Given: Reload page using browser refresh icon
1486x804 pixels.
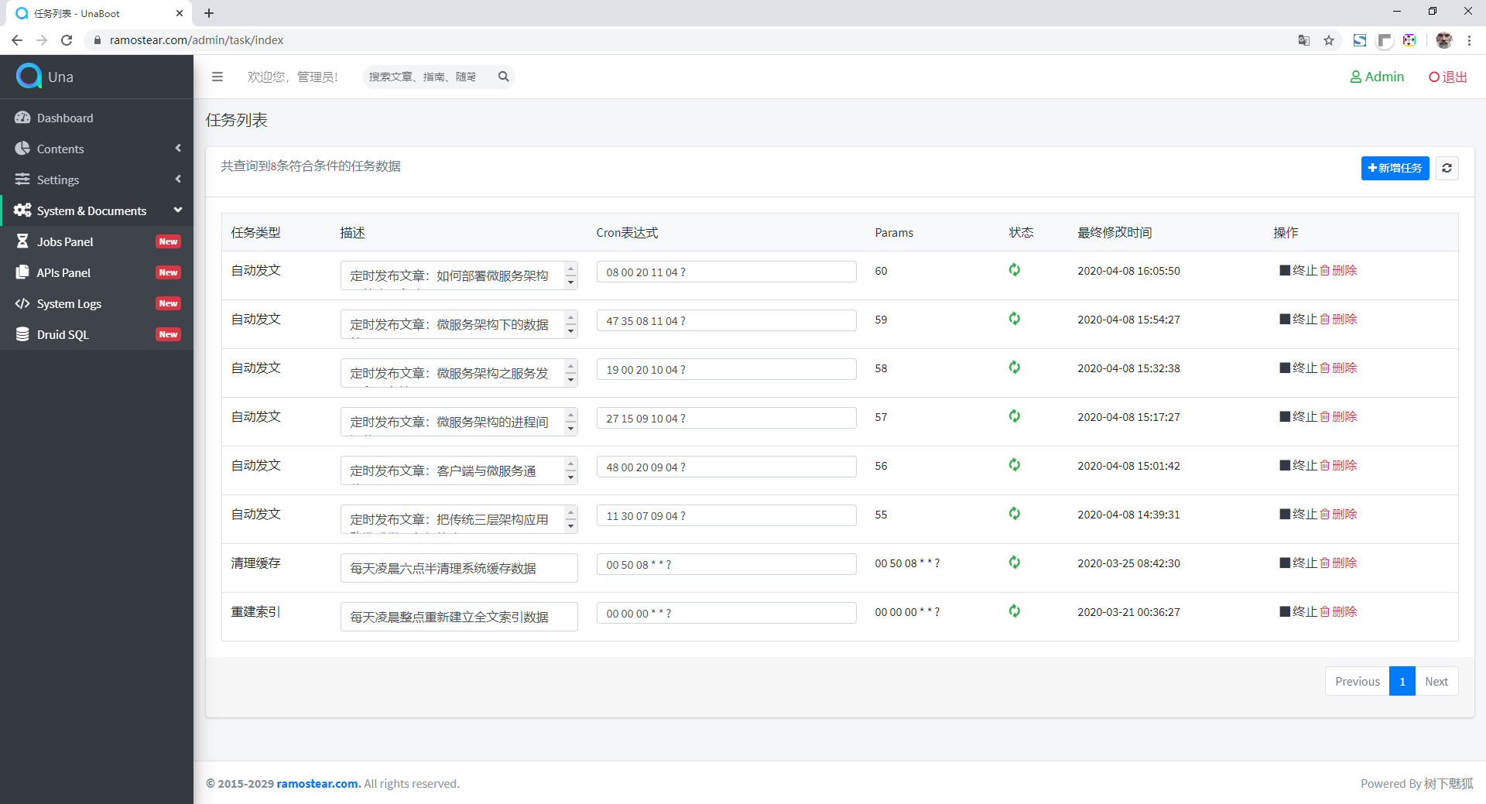Looking at the screenshot, I should 67,40.
